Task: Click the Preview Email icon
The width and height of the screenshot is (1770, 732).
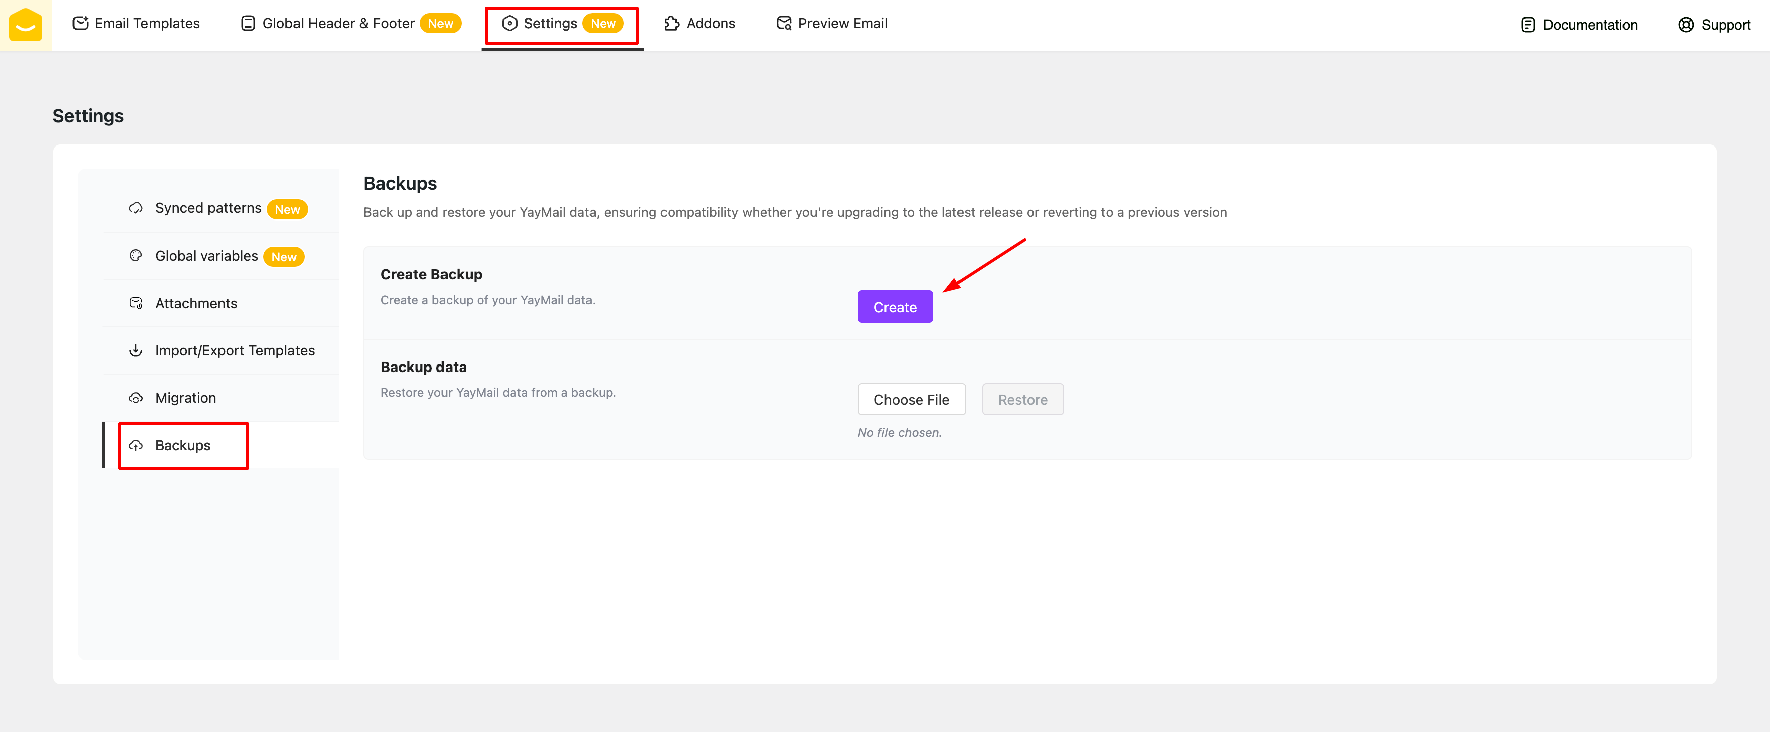Action: click(783, 23)
